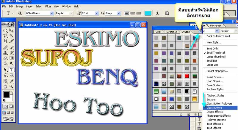
Task: Enable Standard Screen Mode
Action: point(4,113)
